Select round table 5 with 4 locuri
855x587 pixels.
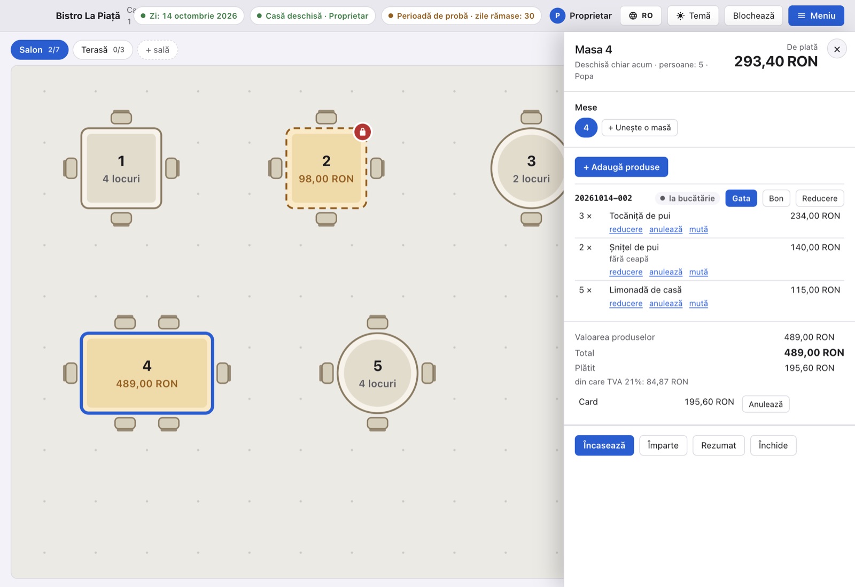coord(377,373)
